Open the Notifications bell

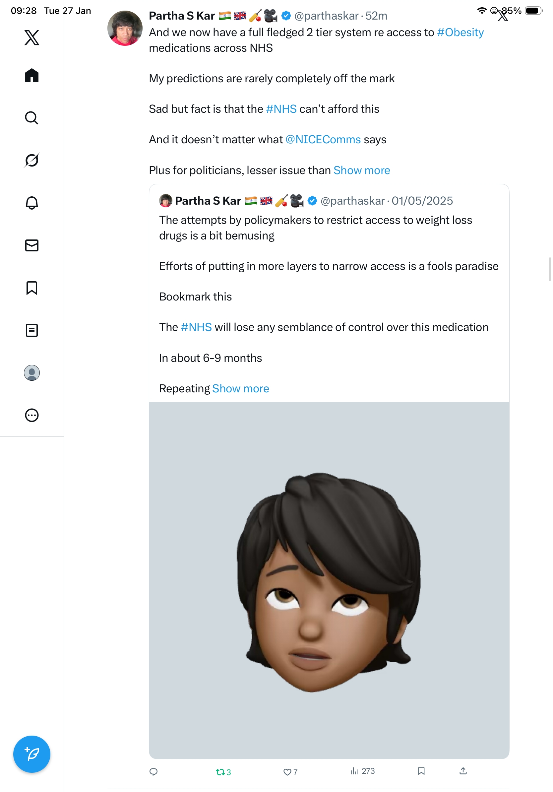[x=32, y=203]
